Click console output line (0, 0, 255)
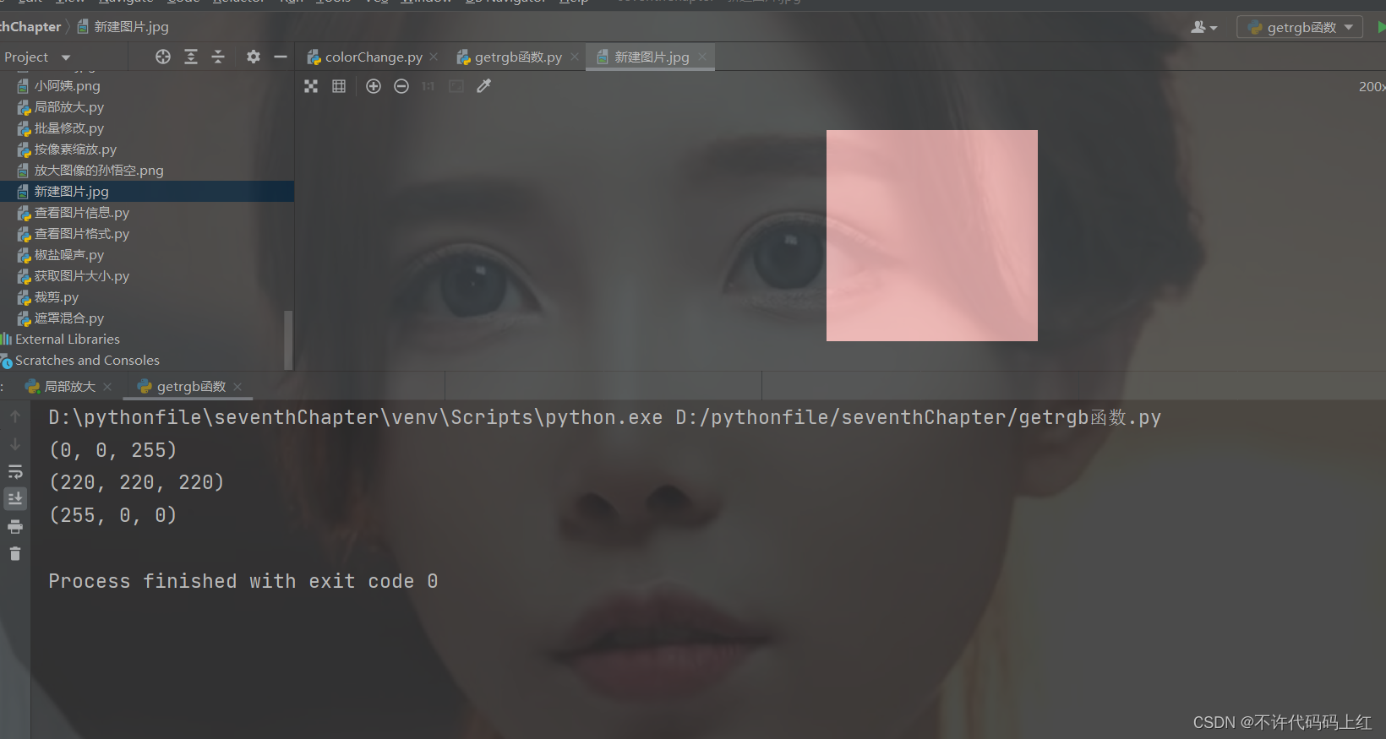The image size is (1386, 739). pyautogui.click(x=113, y=450)
